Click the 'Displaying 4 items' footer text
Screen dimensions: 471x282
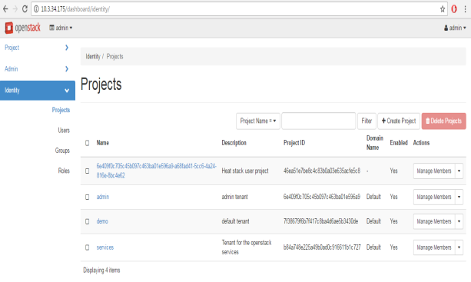pyautogui.click(x=101, y=270)
